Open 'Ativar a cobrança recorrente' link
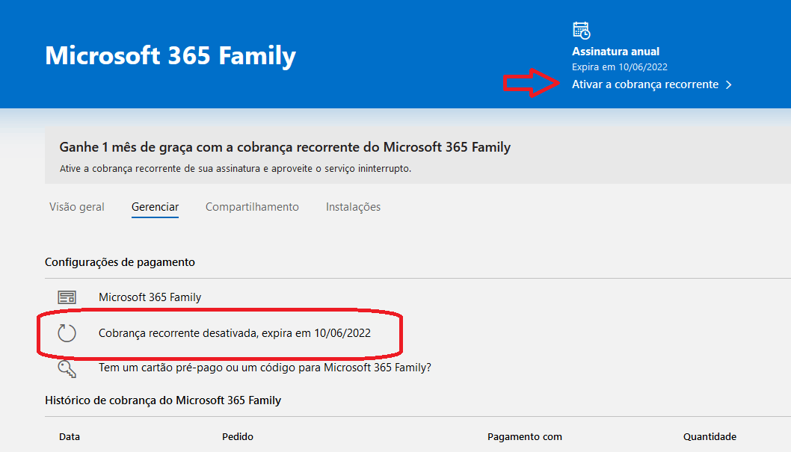 pyautogui.click(x=644, y=84)
